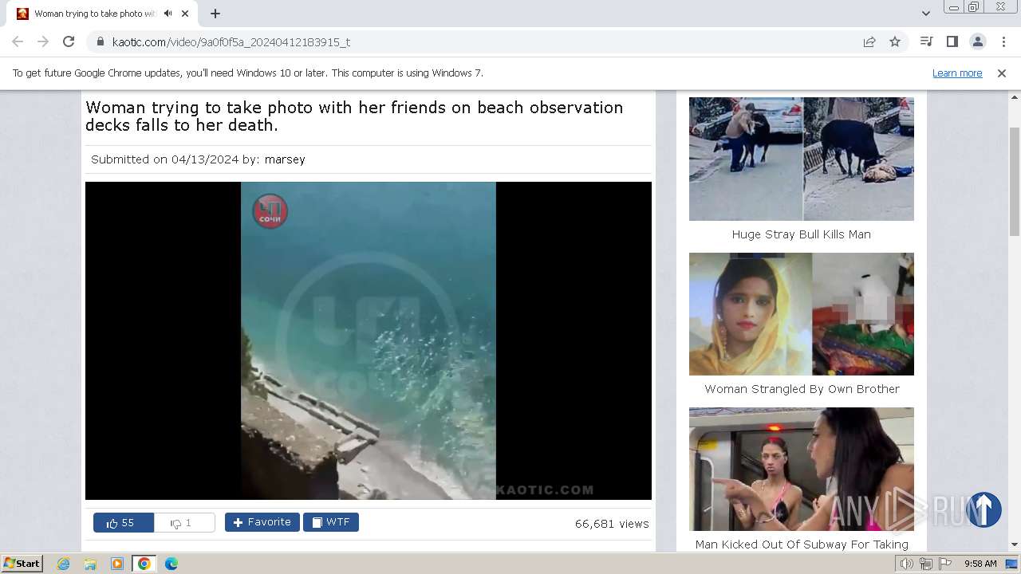Click the WTF button
Viewport: 1021px width, 574px height.
pos(331,522)
